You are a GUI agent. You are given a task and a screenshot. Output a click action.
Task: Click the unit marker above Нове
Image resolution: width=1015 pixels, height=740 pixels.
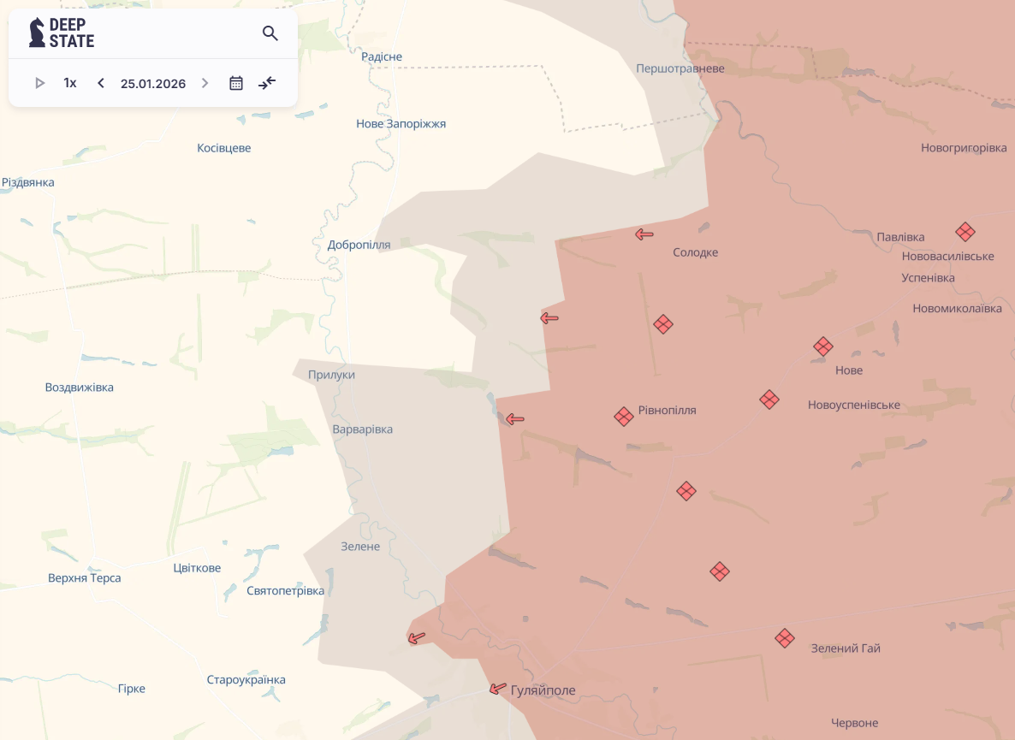point(822,346)
